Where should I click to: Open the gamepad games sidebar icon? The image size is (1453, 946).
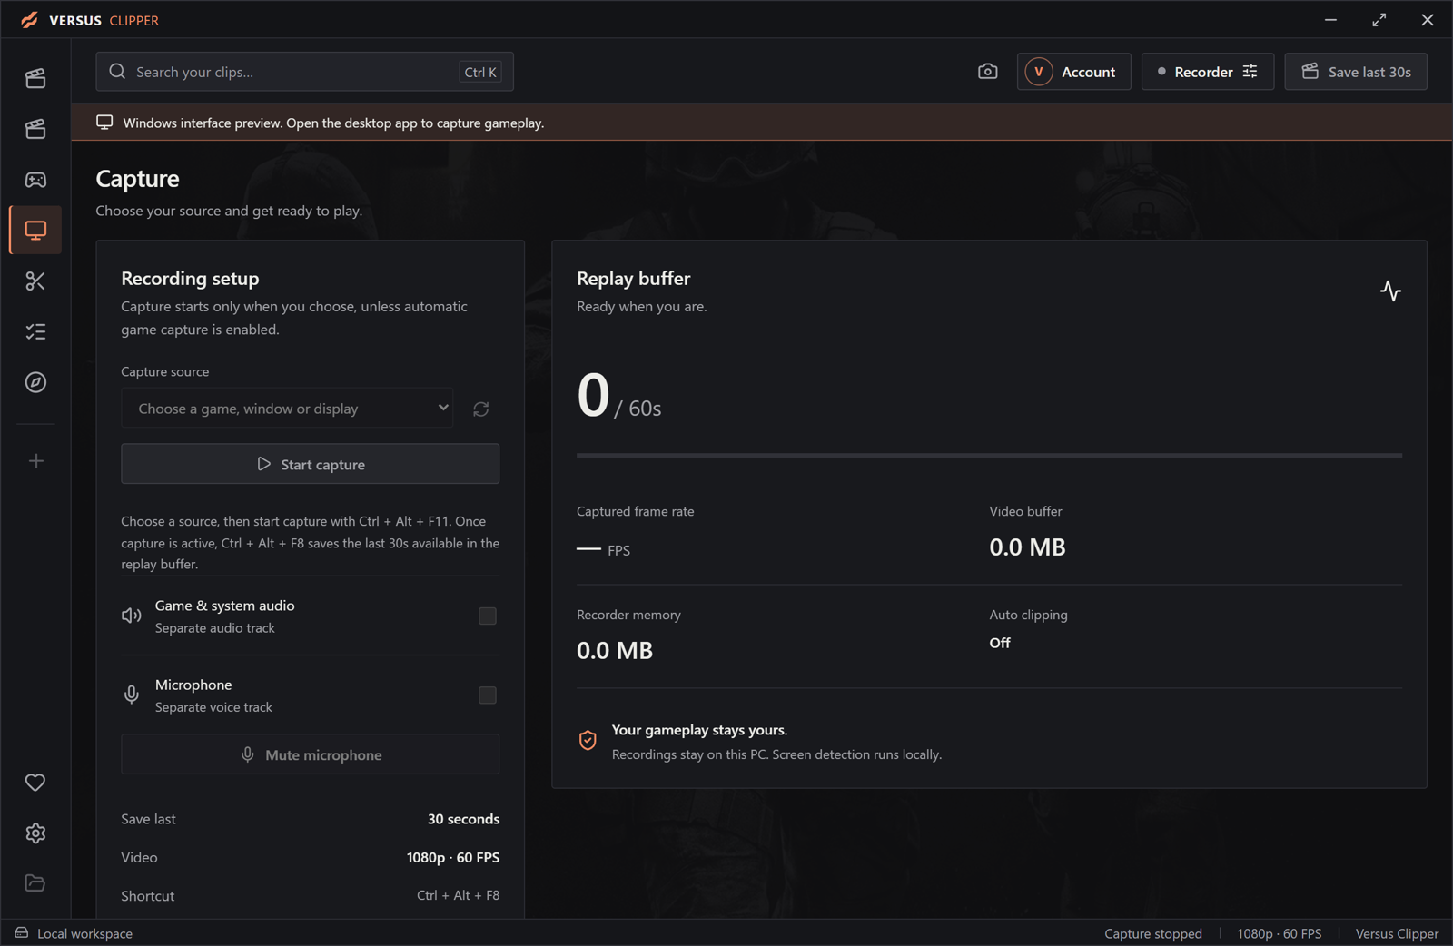pyautogui.click(x=35, y=180)
